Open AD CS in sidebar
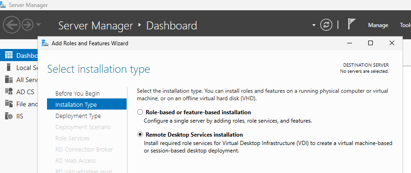Screen dimensions: 411x173 (19, 92)
